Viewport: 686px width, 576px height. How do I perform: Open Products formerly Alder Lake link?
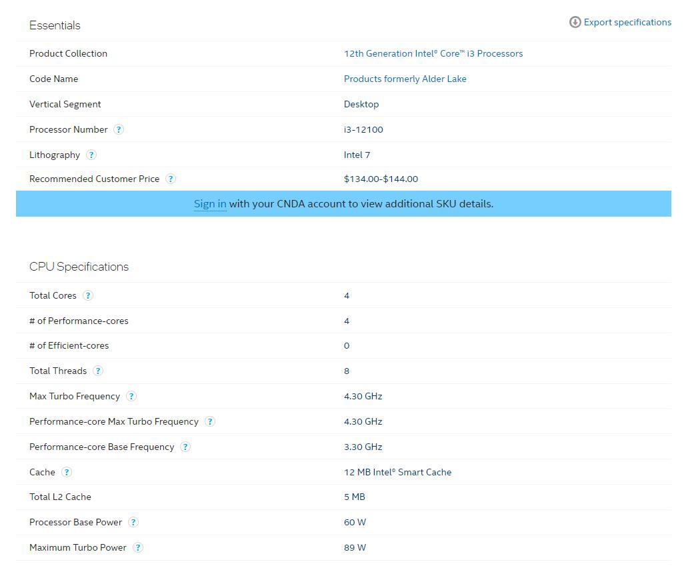(405, 79)
